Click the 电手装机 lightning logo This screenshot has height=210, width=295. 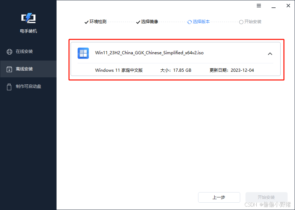click(28, 18)
